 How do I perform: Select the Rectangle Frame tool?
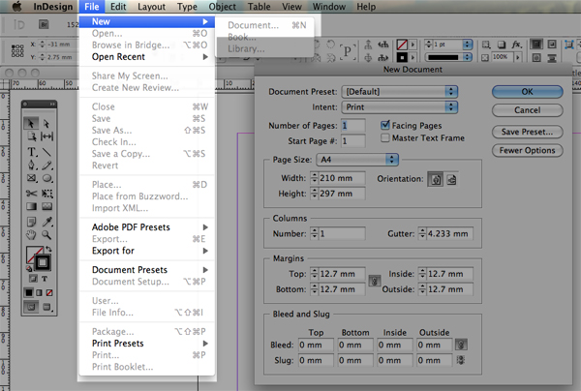31,178
